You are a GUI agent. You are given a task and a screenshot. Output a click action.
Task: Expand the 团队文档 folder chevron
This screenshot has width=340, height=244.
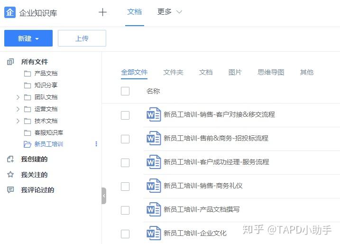pos(18,97)
